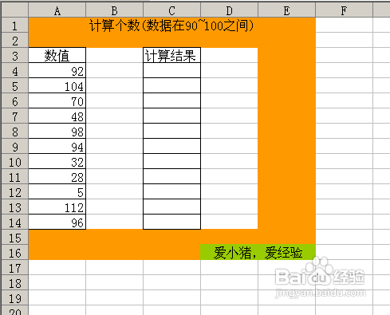This screenshot has width=390, height=315.
Task: Select the cell containing 96
Action: point(57,222)
